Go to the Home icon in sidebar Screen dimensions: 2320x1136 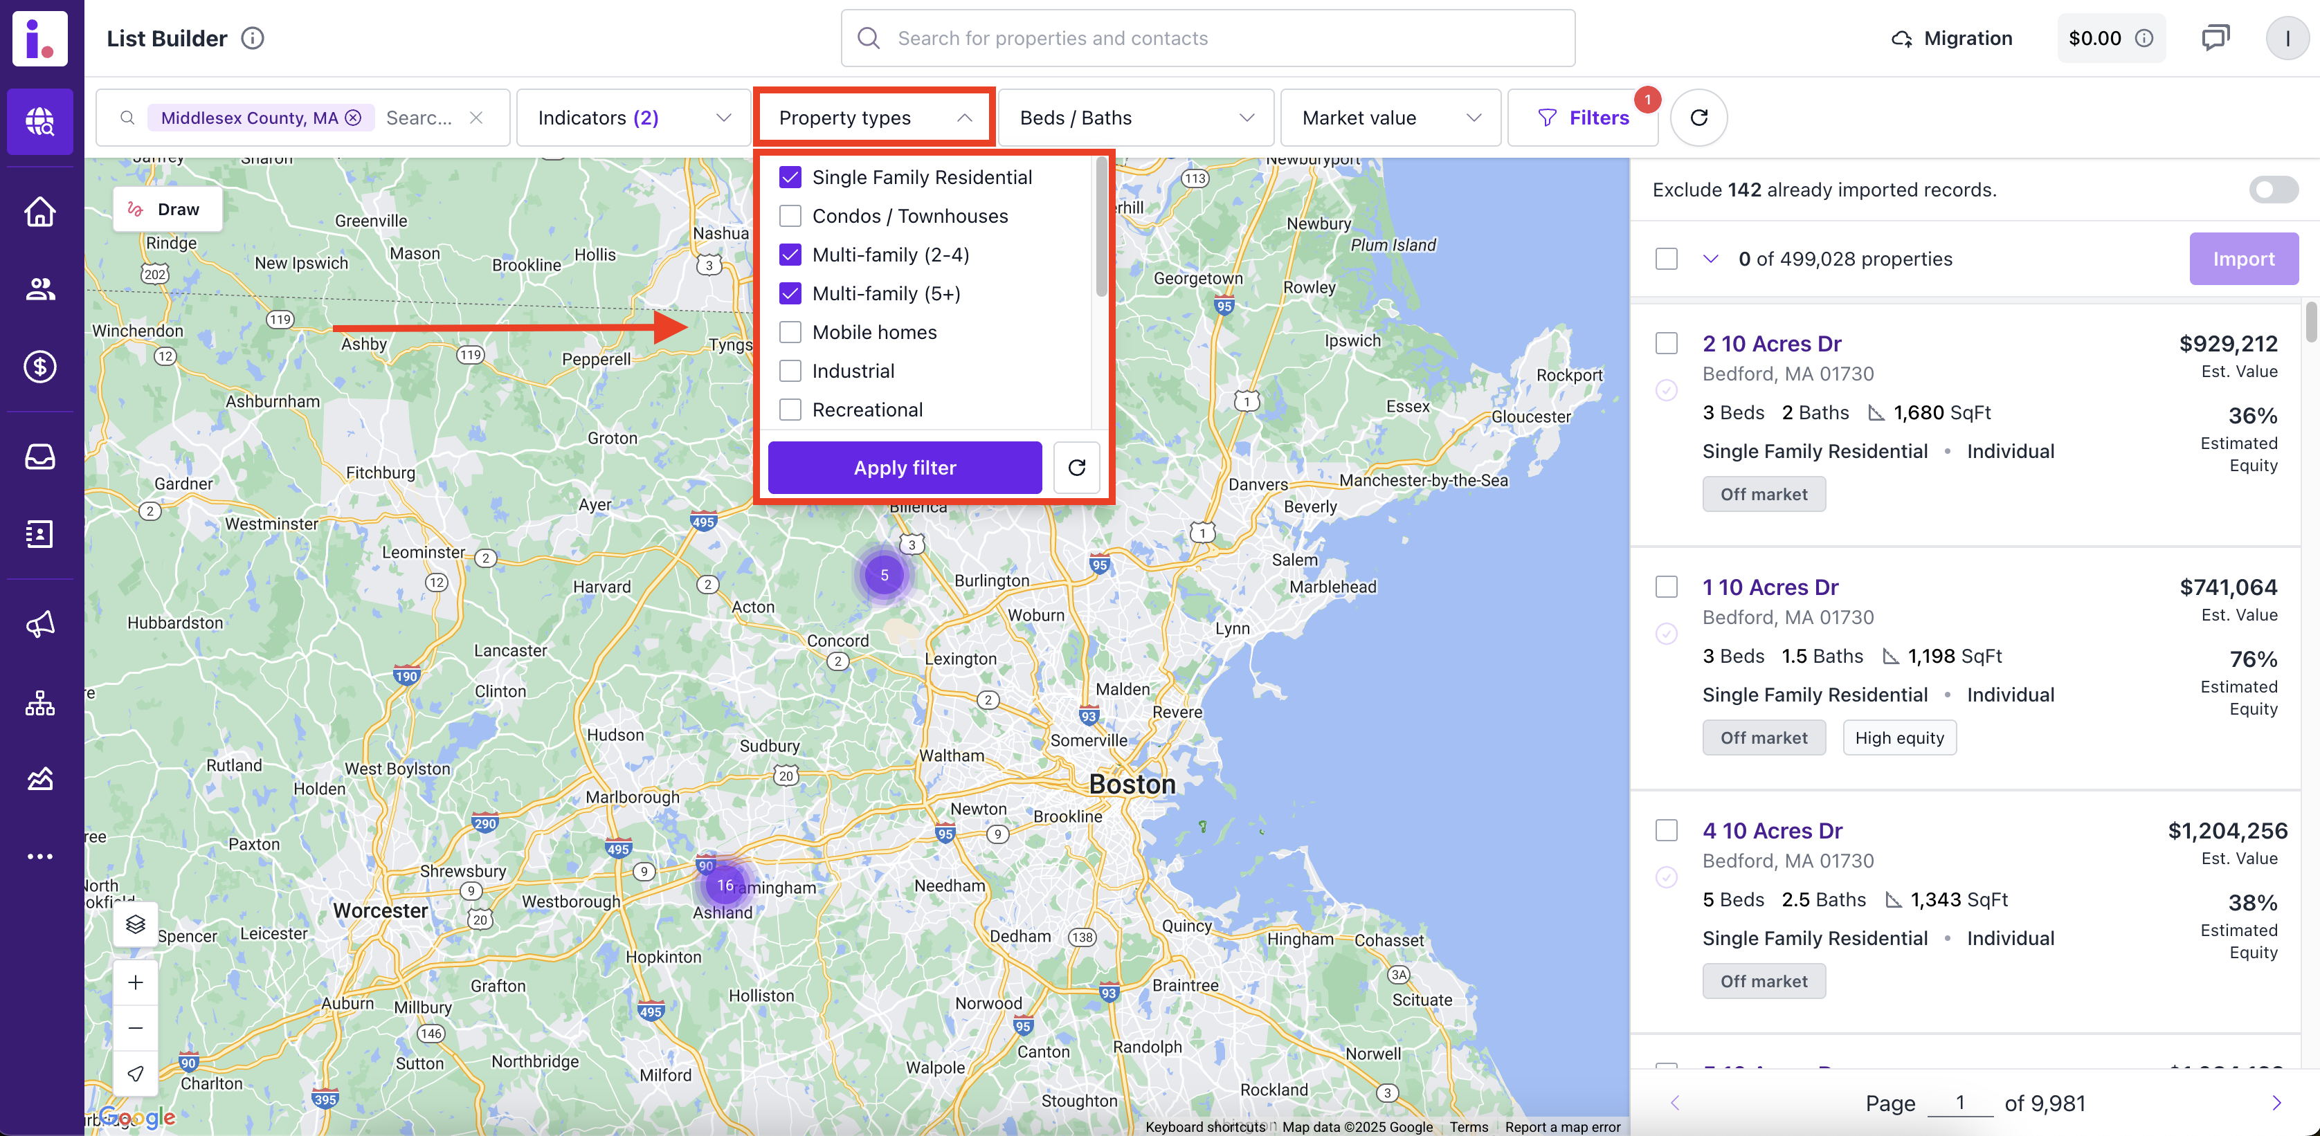coord(39,212)
